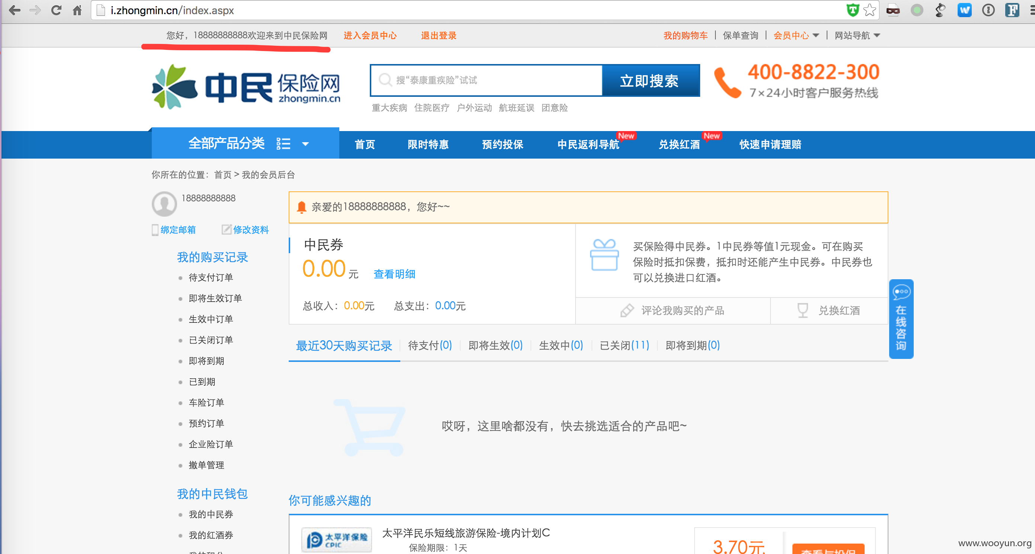The image size is (1035, 554).
Task: Click the magnifier icon in search box
Action: (x=385, y=80)
